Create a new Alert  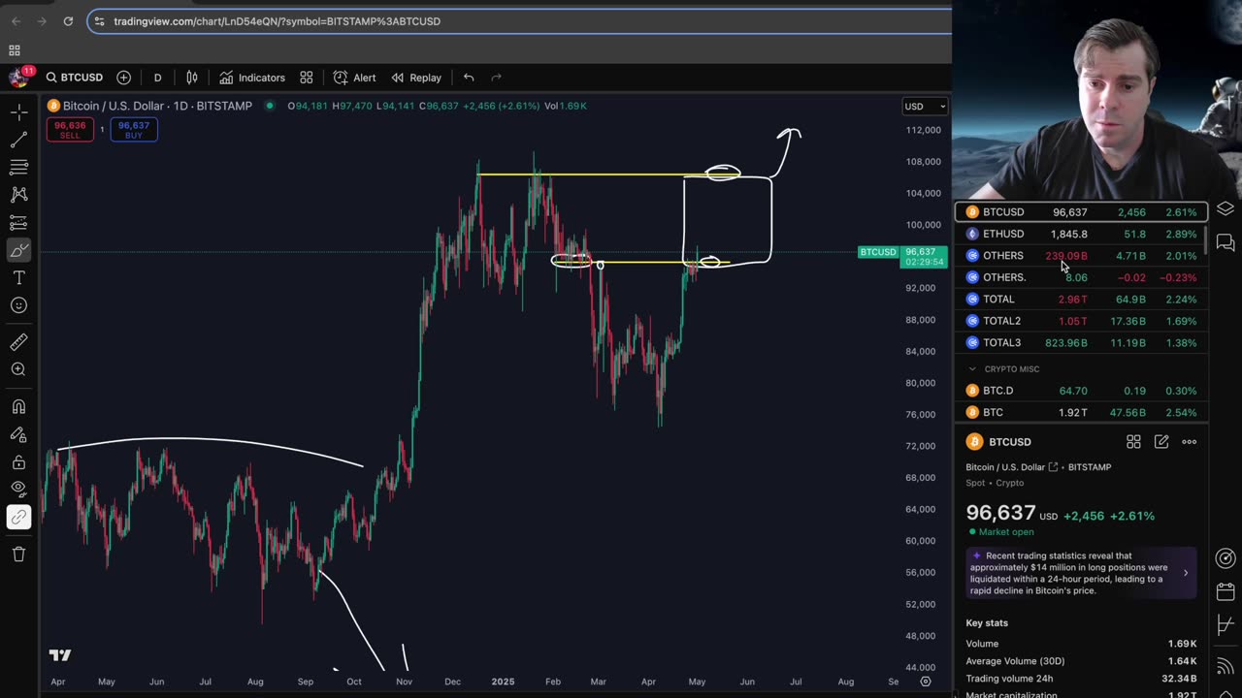pyautogui.click(x=355, y=78)
